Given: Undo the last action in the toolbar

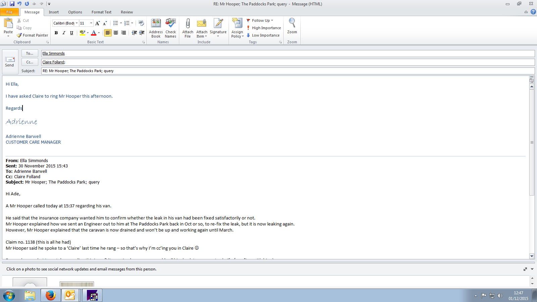Looking at the screenshot, I should tap(19, 4).
